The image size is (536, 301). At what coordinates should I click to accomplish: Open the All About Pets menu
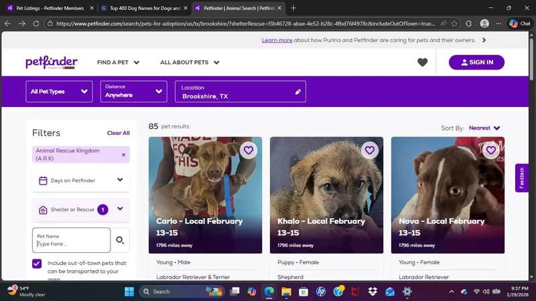(190, 62)
